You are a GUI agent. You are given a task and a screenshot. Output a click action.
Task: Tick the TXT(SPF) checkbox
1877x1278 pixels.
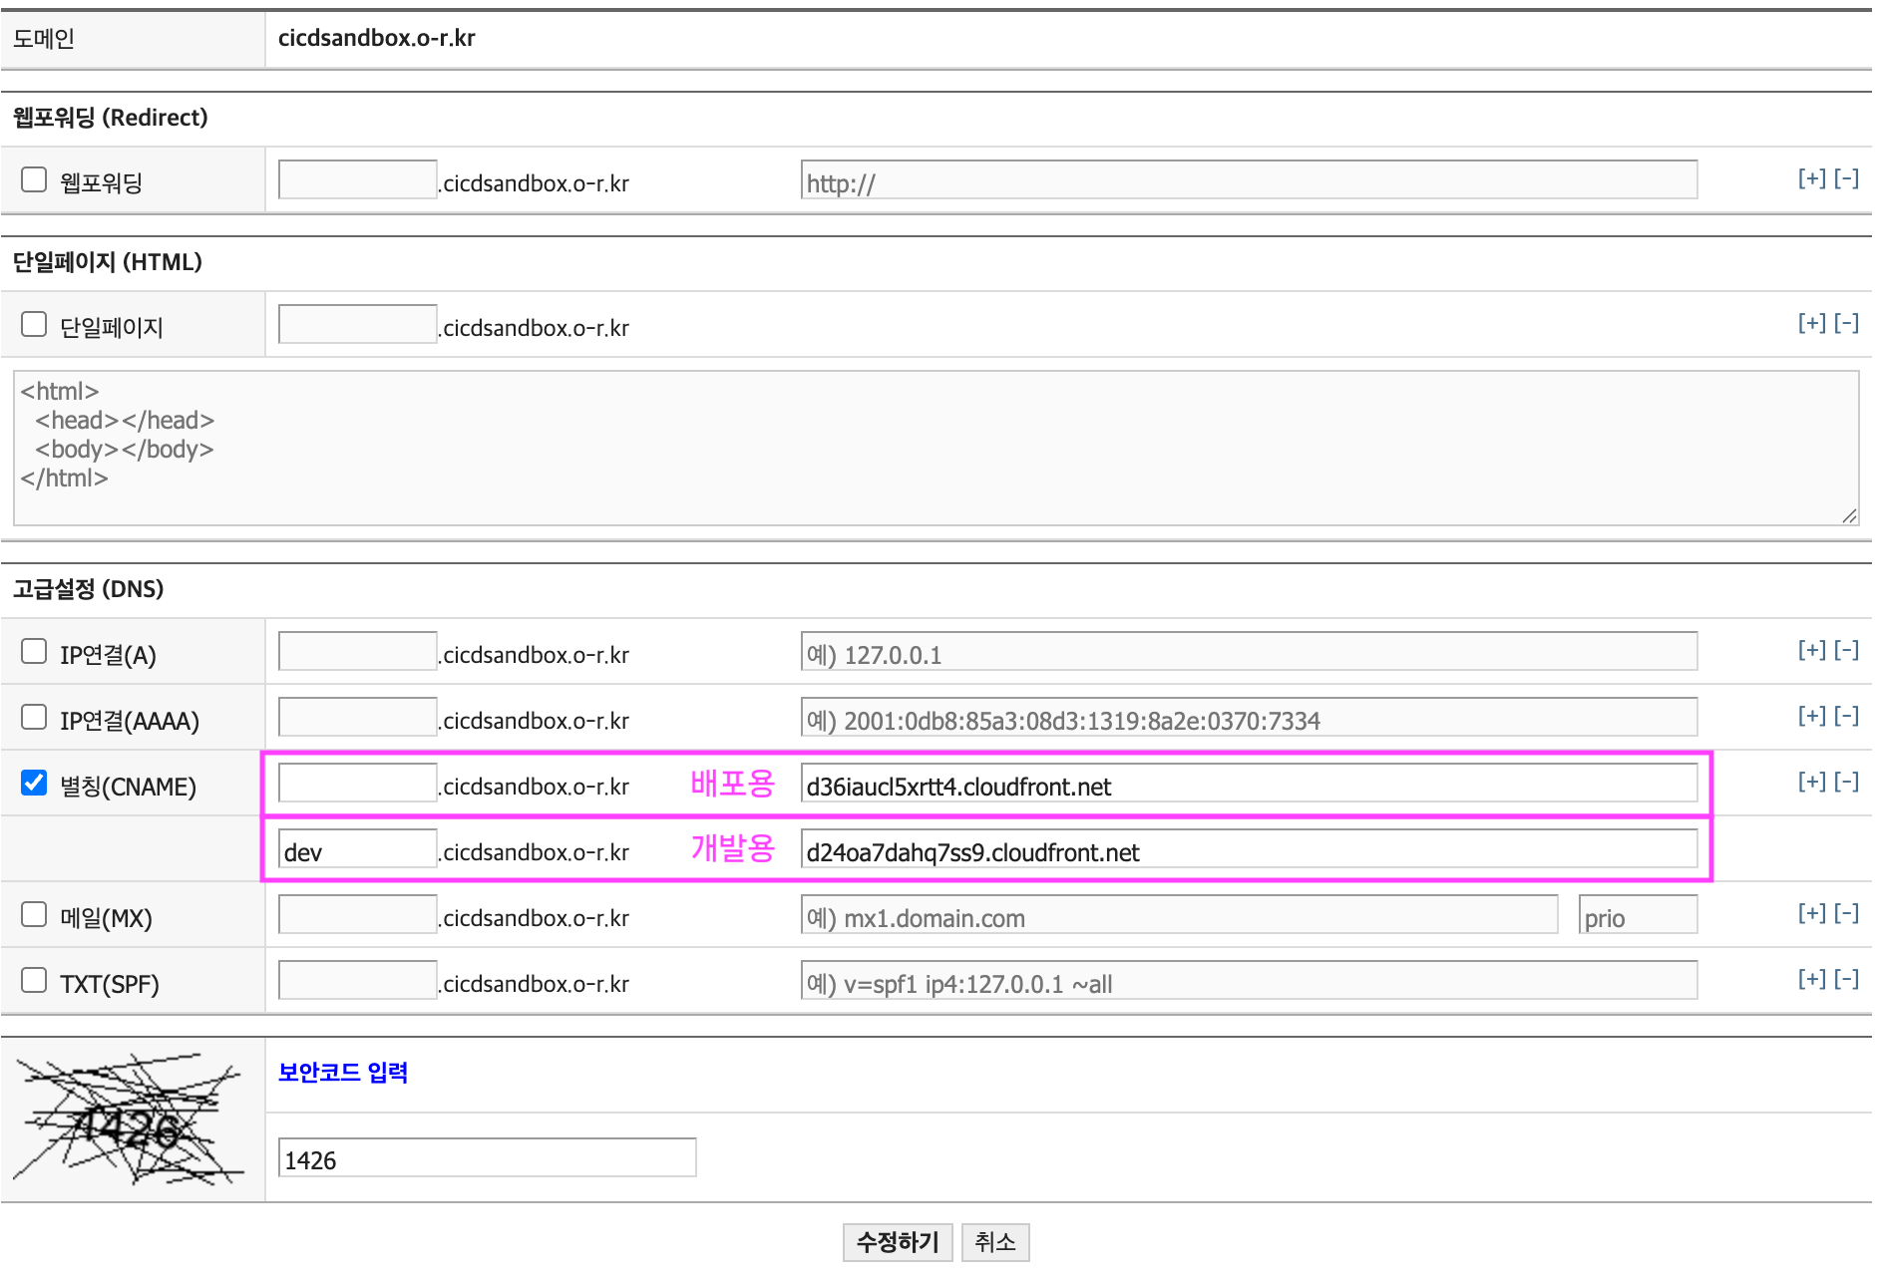34,980
